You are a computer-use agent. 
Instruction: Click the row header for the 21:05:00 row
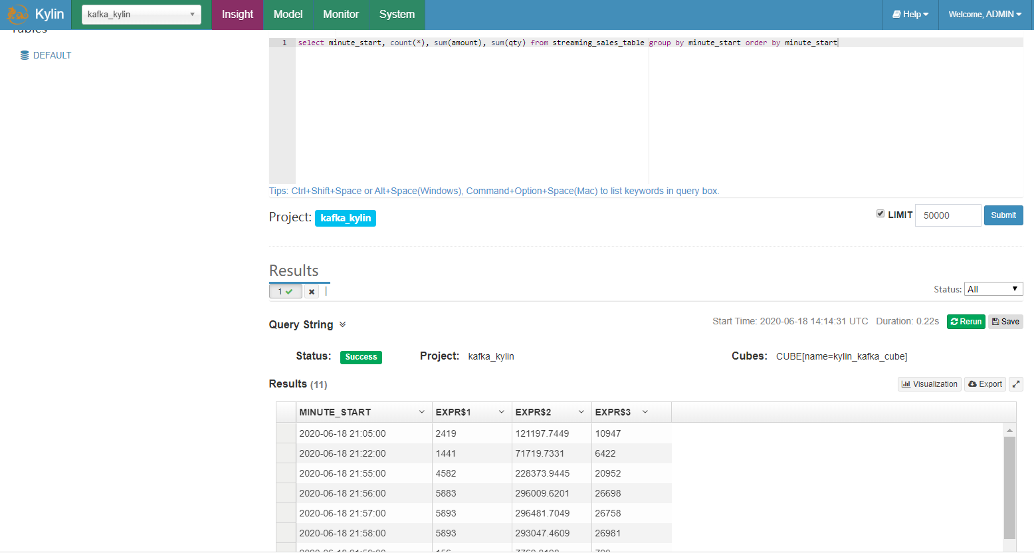click(286, 433)
